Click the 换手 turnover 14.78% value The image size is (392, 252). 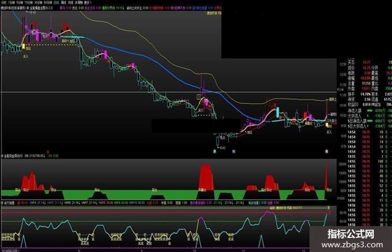[x=366, y=94]
